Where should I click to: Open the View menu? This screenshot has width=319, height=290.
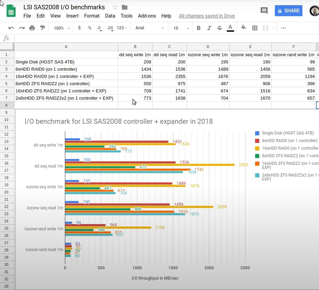tap(55, 16)
